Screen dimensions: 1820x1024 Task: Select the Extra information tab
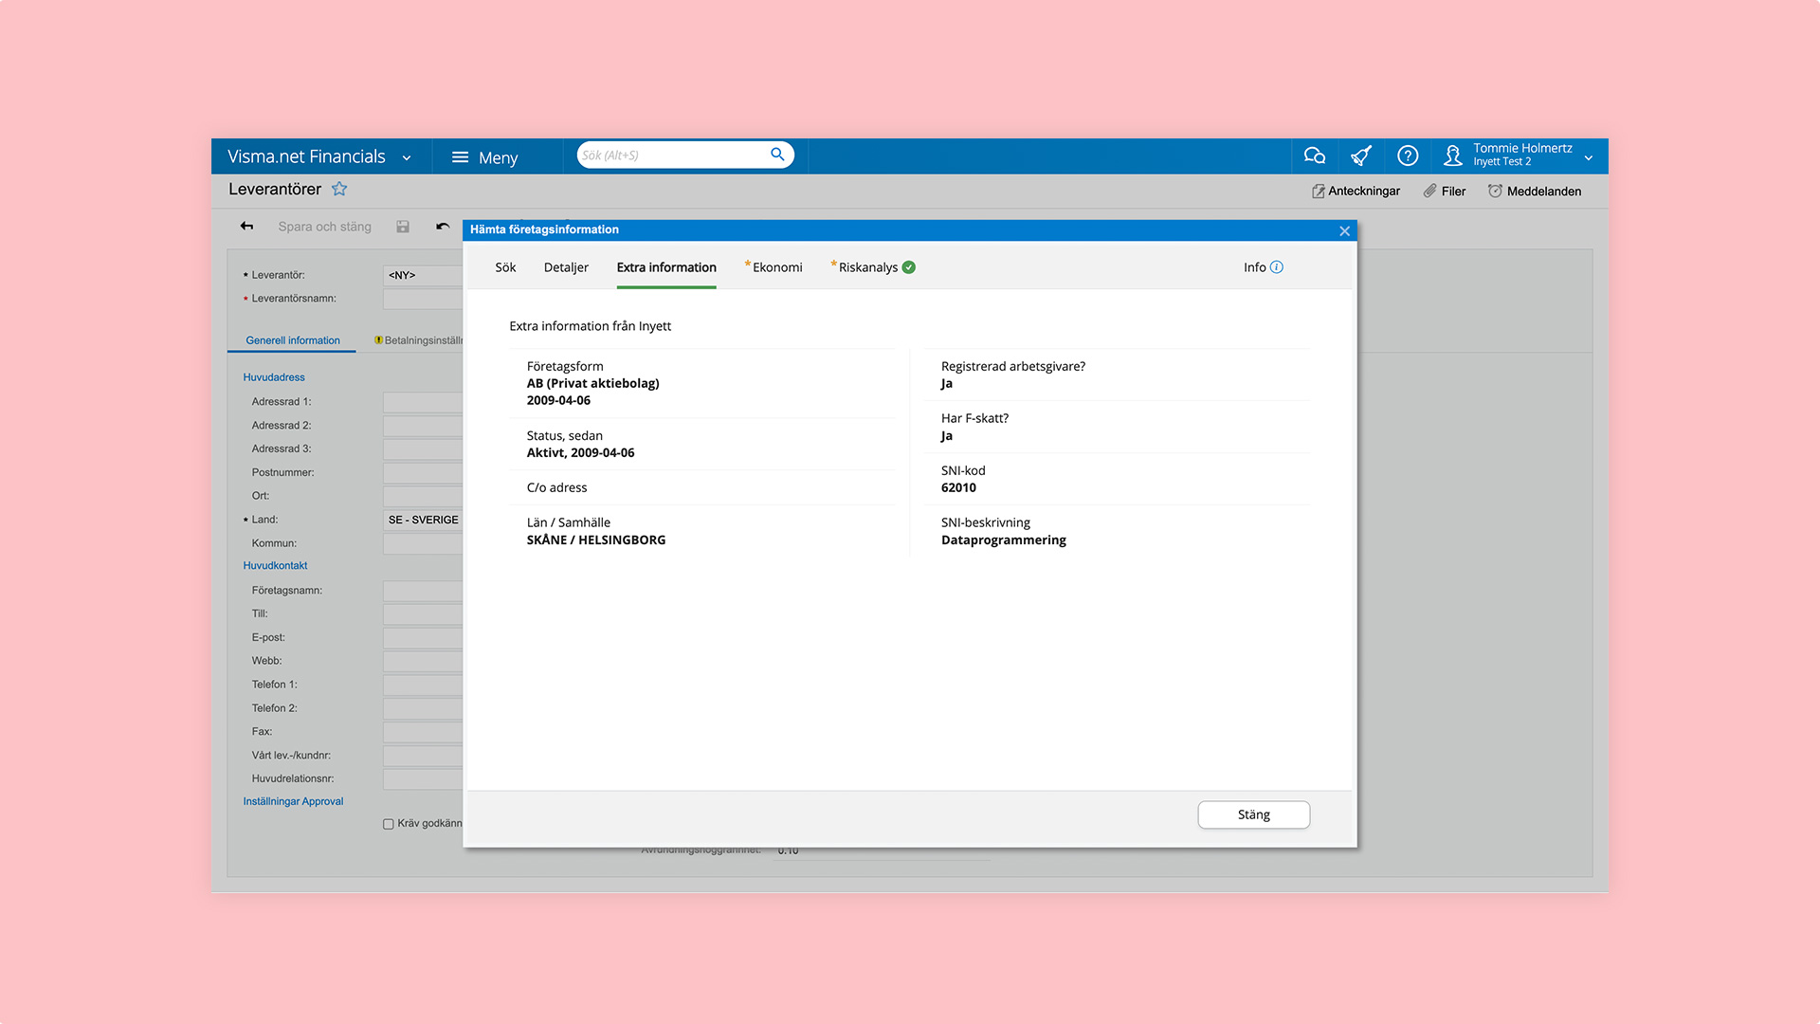666,267
